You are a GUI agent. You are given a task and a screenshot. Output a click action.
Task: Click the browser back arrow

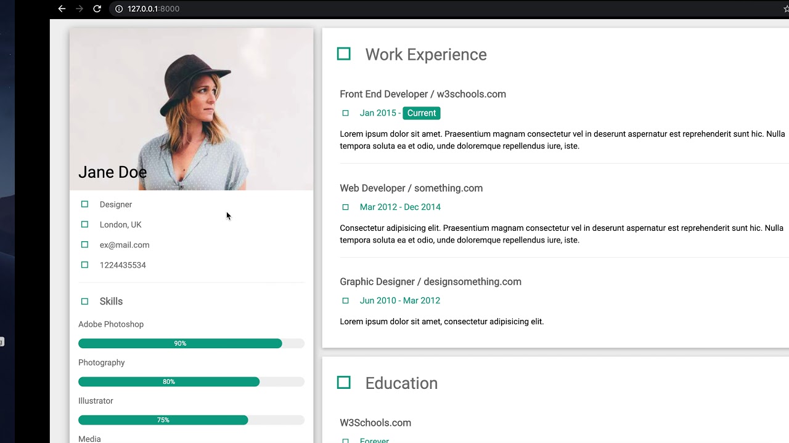(x=62, y=9)
